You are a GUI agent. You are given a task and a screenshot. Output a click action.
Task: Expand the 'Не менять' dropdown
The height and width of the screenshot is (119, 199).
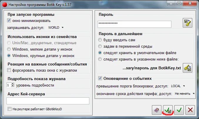click(x=185, y=94)
